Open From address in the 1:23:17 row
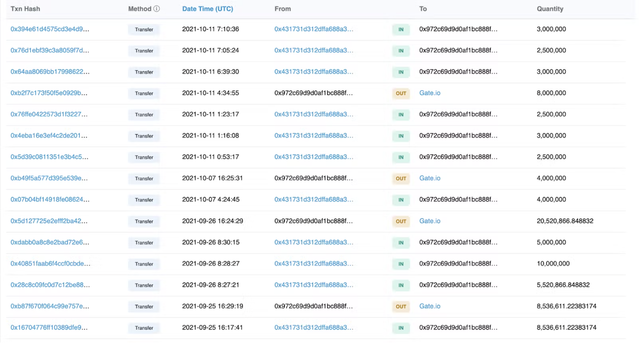642x347 pixels. 313,114
